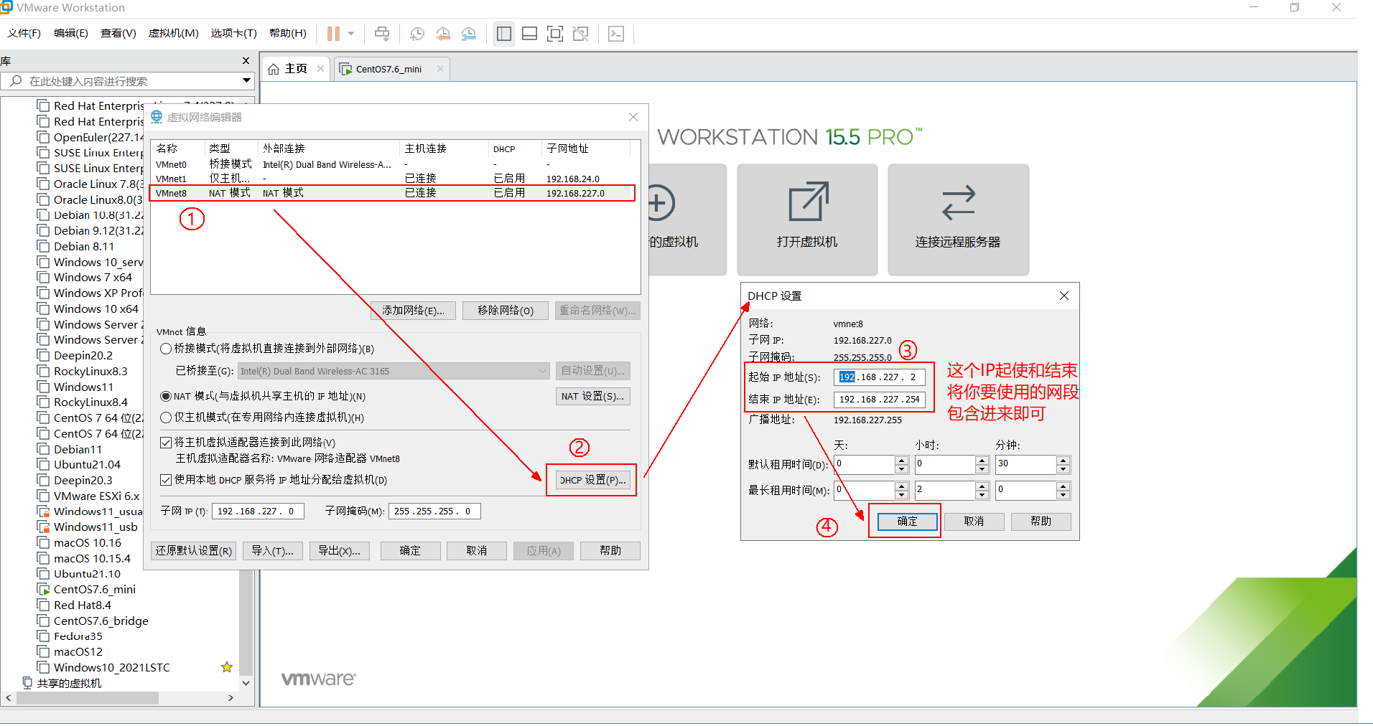Click the 还原默认设置(R) button
This screenshot has height=726, width=1373.
(x=194, y=551)
